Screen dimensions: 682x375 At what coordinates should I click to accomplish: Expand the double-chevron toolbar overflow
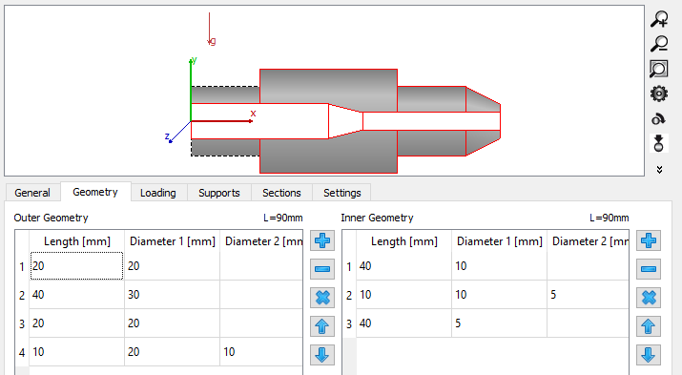(659, 170)
